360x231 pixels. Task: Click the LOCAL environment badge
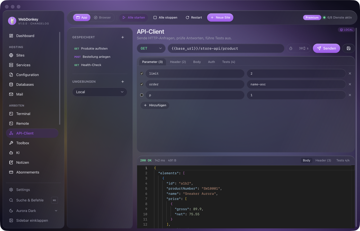(x=346, y=30)
